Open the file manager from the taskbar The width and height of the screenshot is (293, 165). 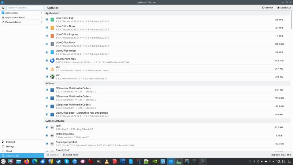(19, 161)
